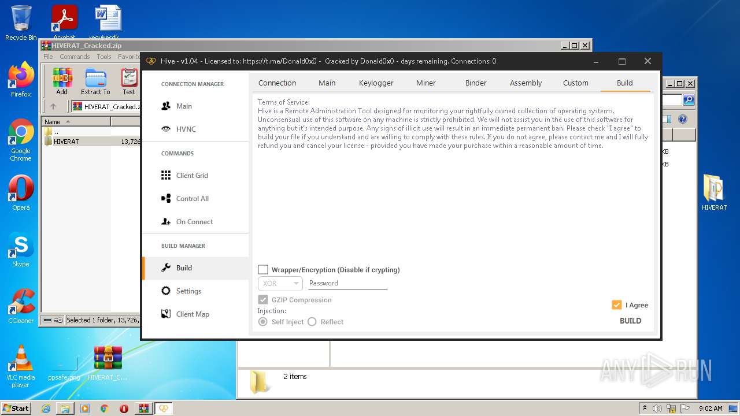The image size is (740, 416).
Task: Open Recycle Bin desktop icon
Action: 21,23
